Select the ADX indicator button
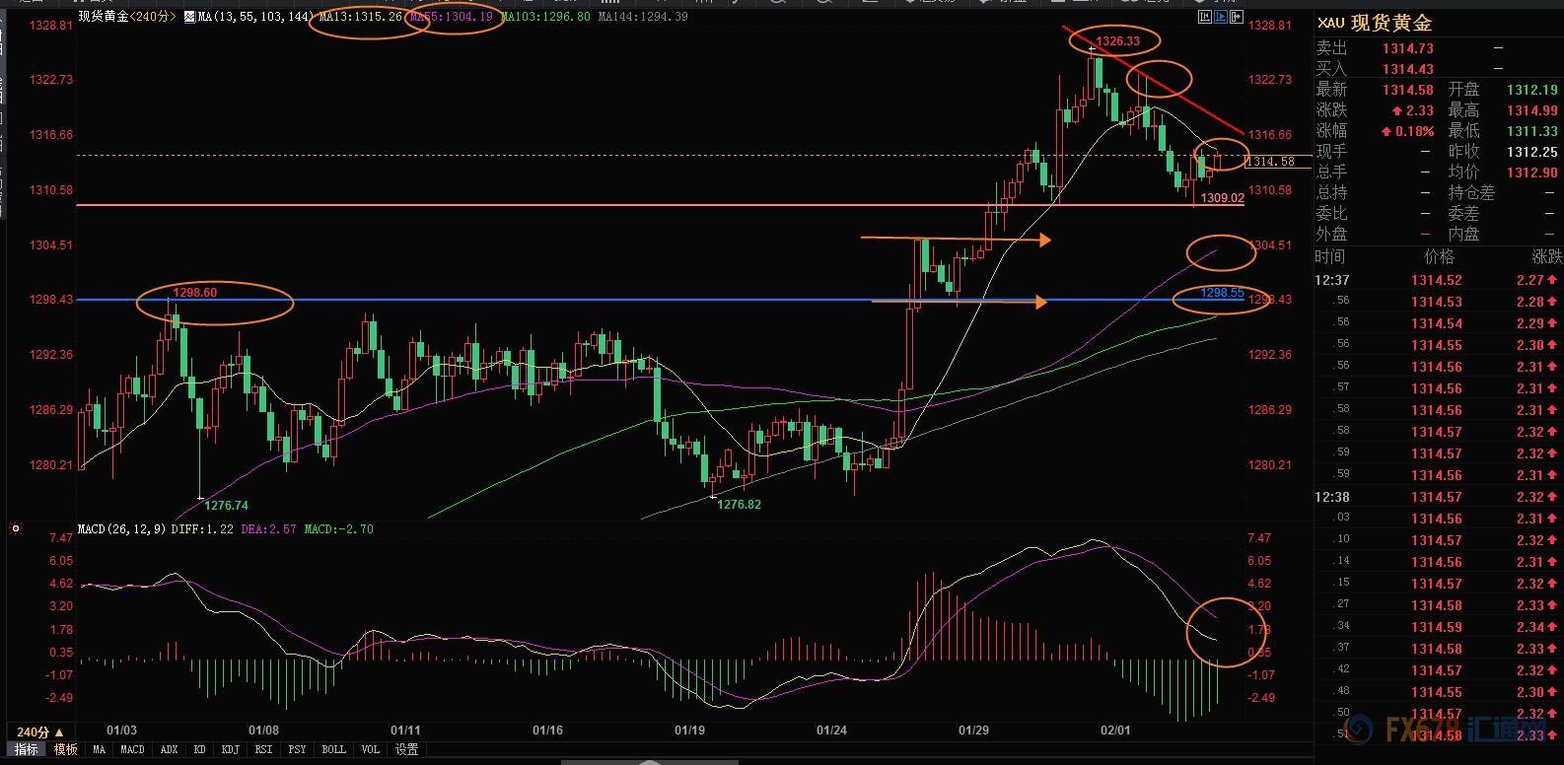The height and width of the screenshot is (765, 1564). tap(169, 749)
